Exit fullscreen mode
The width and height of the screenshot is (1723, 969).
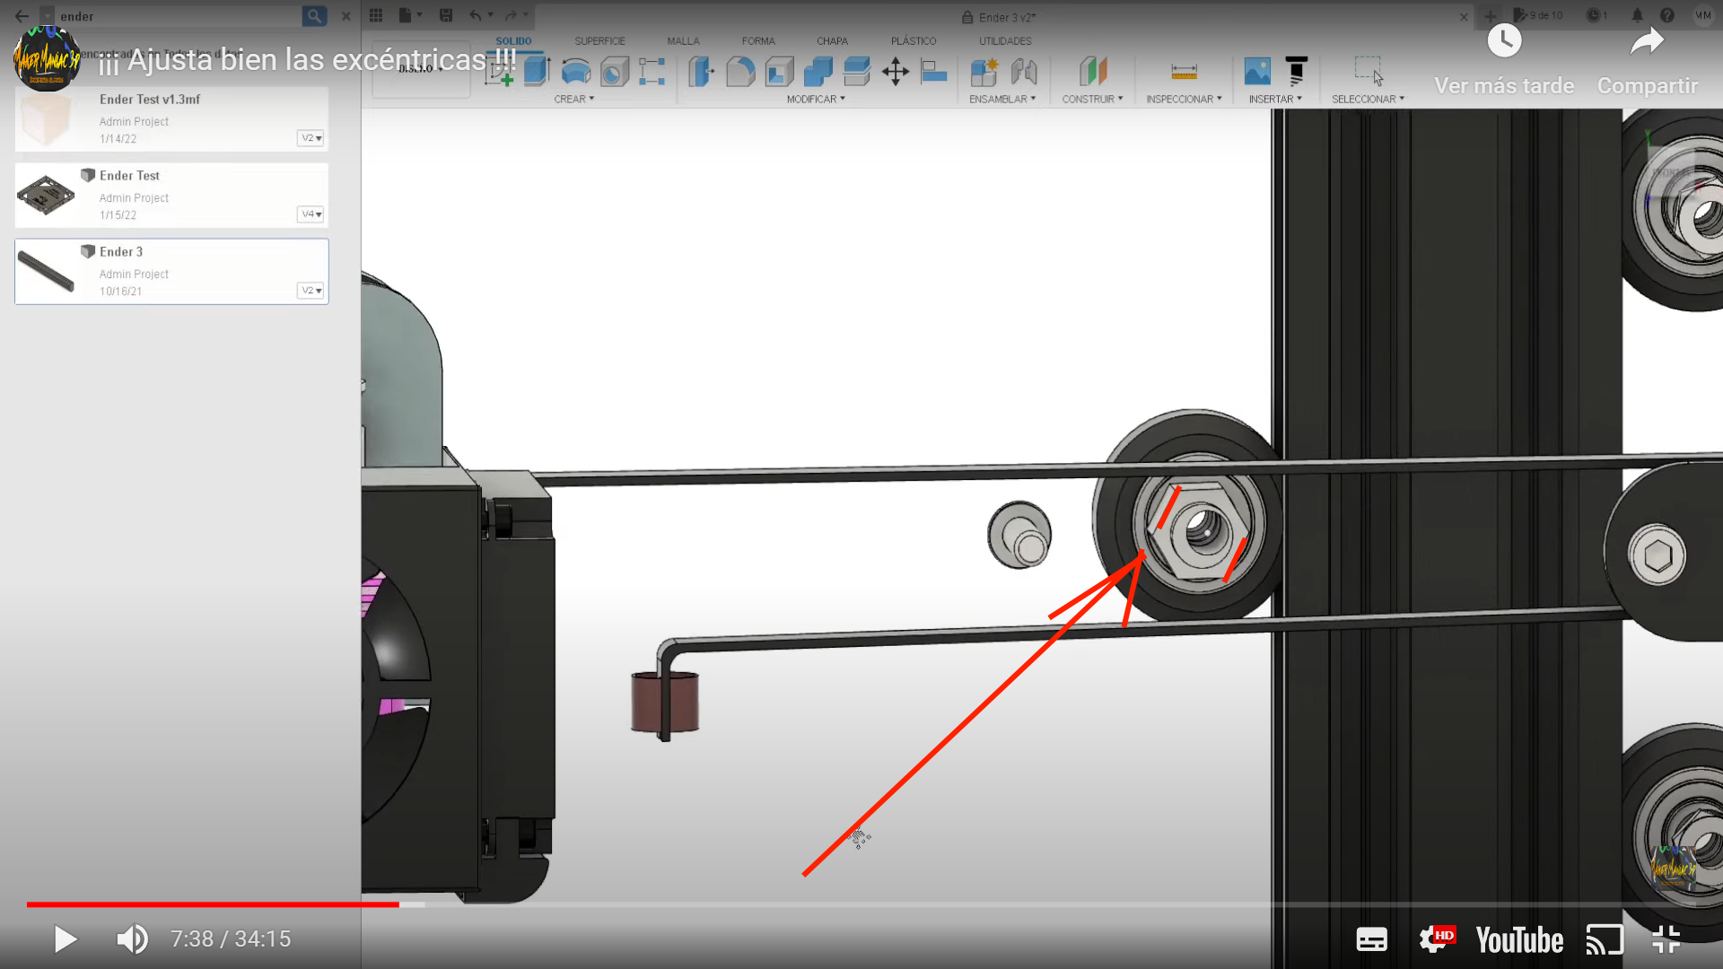(x=1666, y=939)
